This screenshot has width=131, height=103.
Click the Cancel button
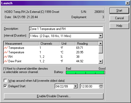(119, 18)
